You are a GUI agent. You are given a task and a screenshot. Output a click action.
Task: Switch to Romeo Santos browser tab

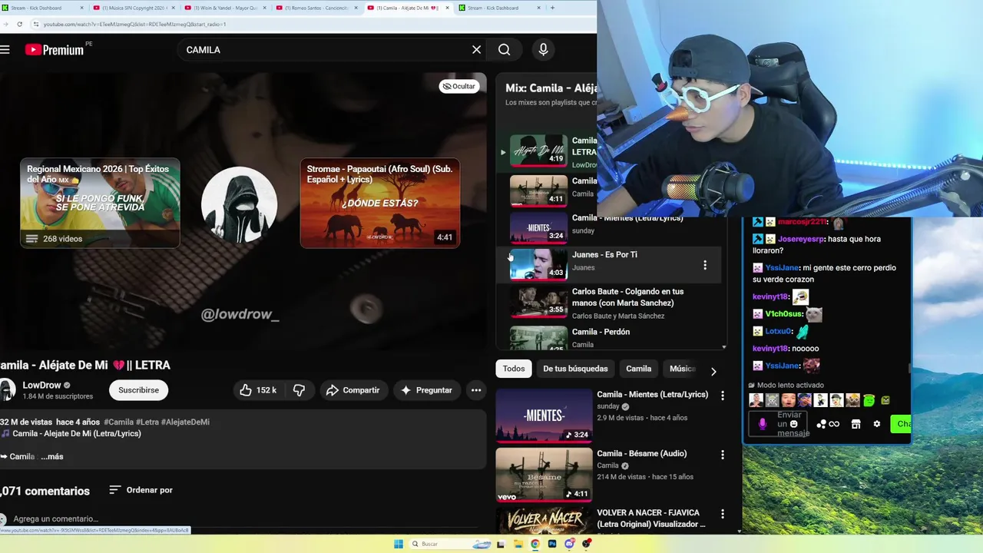pos(317,8)
